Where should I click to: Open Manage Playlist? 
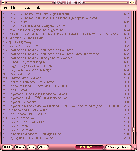click(x=118, y=147)
